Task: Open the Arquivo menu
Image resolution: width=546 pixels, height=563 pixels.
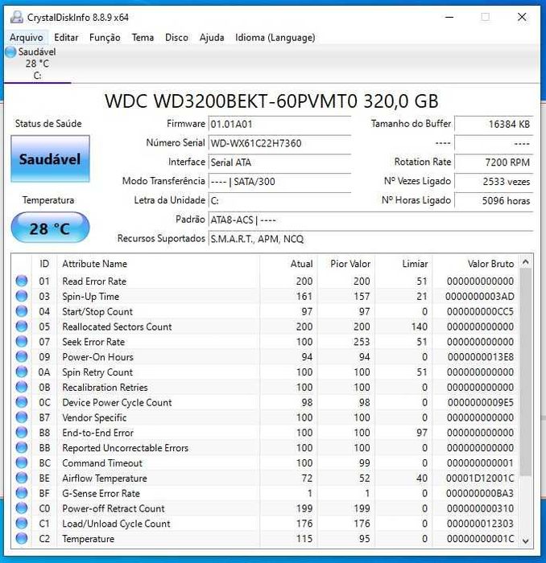Action: 27,37
